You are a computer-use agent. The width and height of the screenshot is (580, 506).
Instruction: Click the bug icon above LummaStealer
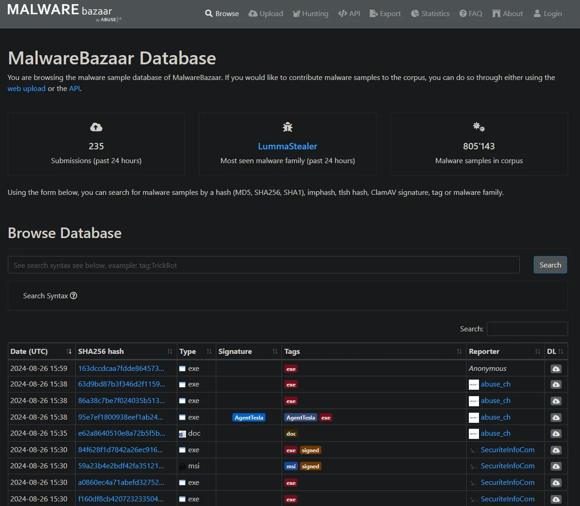[287, 127]
